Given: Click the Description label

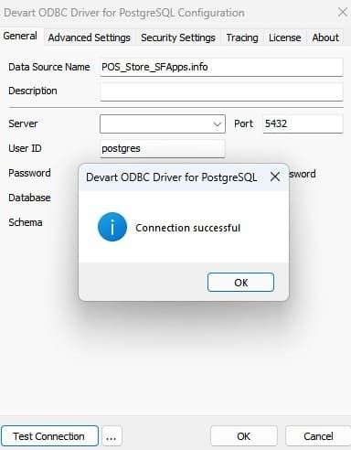Looking at the screenshot, I should click(x=33, y=91).
